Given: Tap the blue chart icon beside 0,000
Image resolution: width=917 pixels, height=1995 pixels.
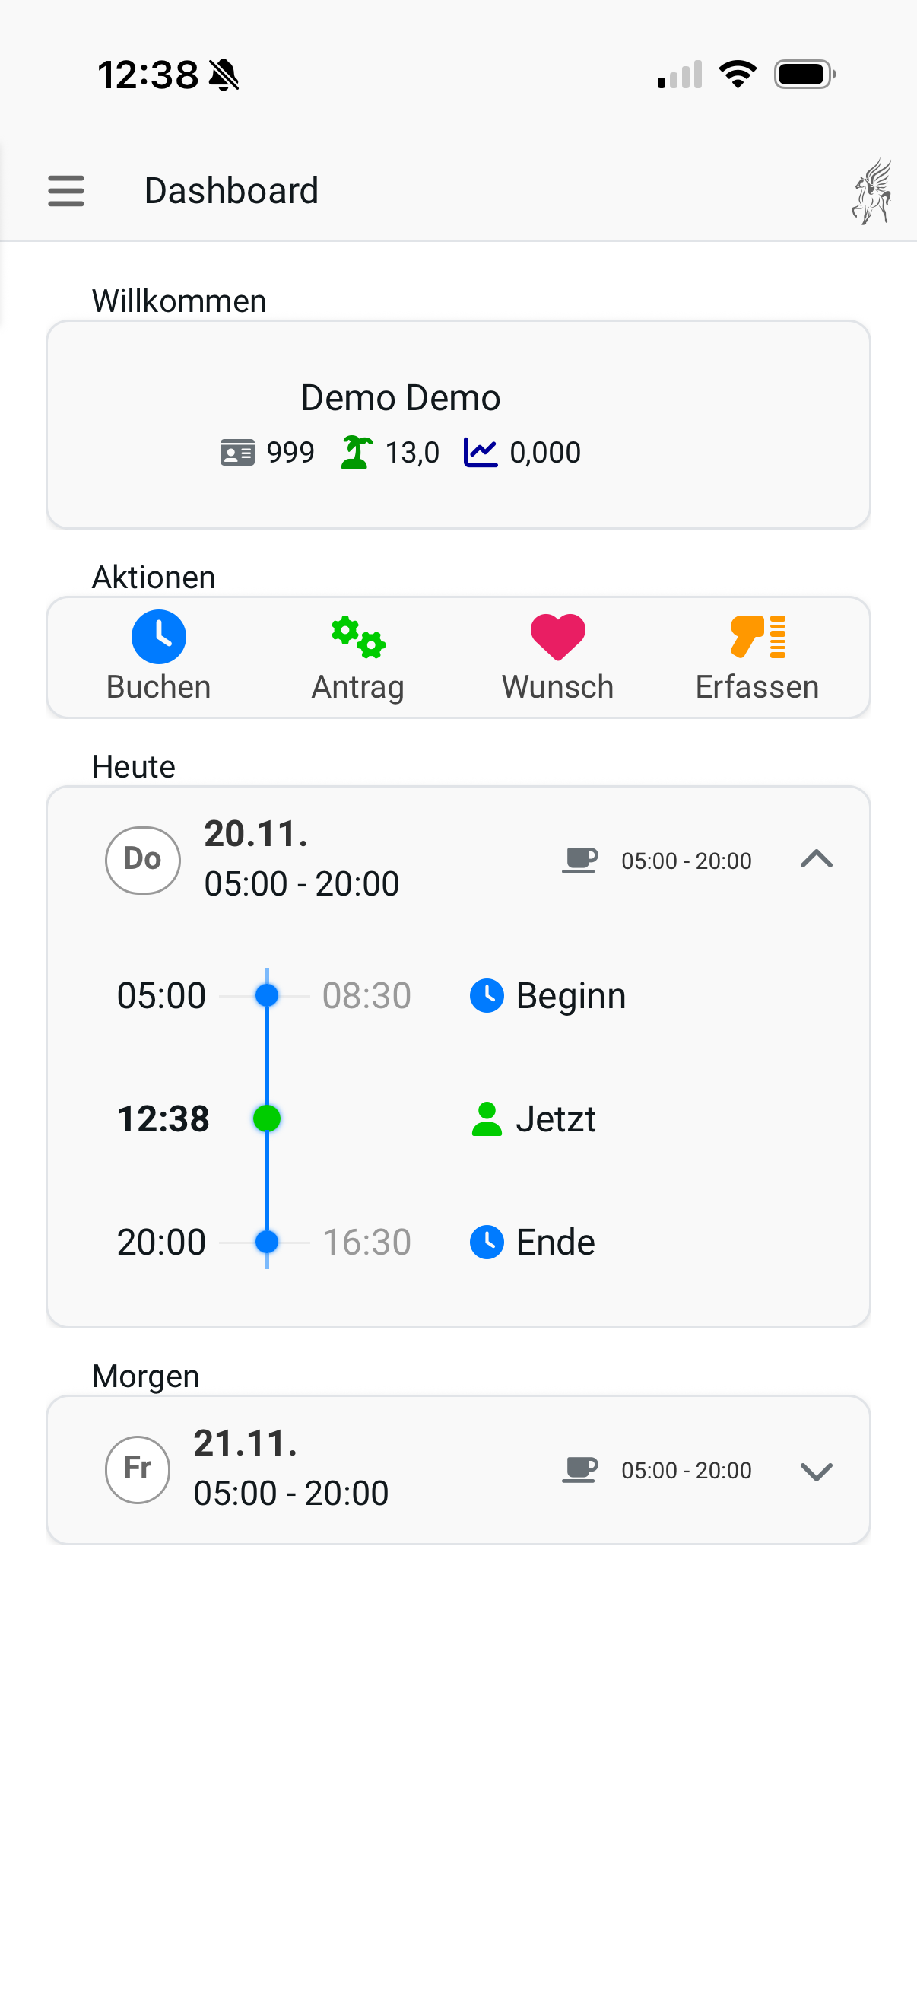Looking at the screenshot, I should [x=481, y=452].
